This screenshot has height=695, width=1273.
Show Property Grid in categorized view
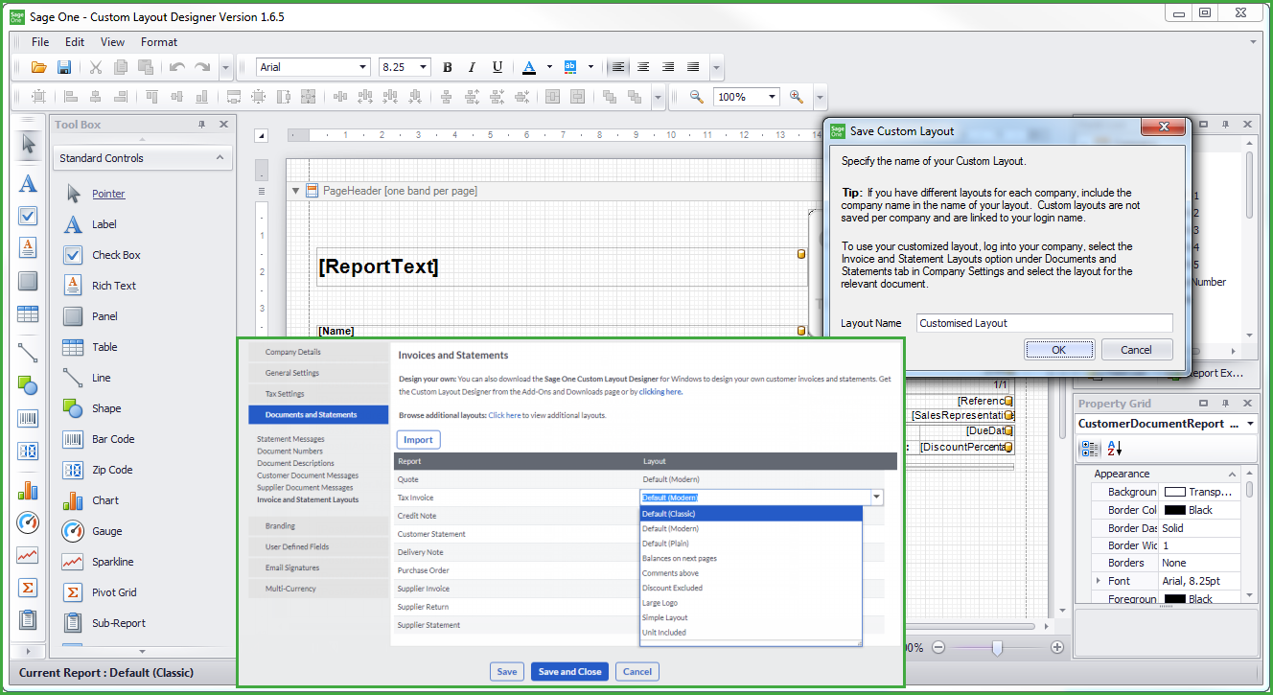pos(1090,449)
